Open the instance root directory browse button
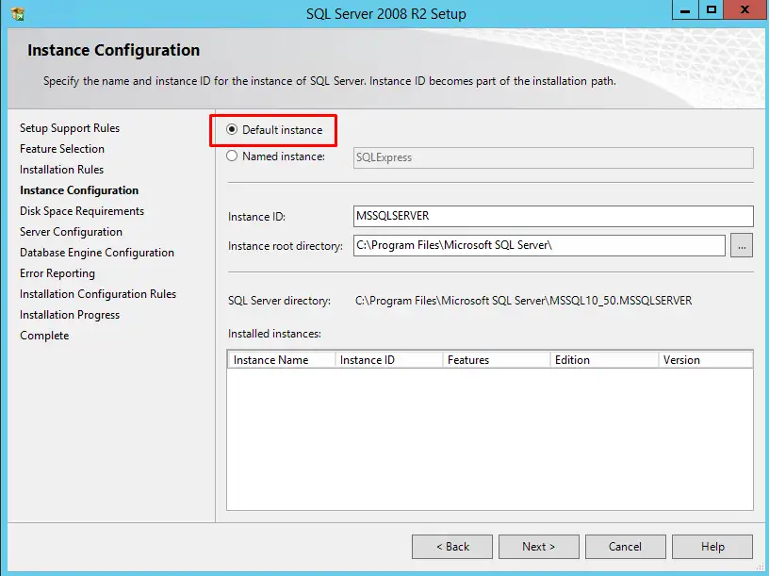769x576 pixels. [742, 245]
